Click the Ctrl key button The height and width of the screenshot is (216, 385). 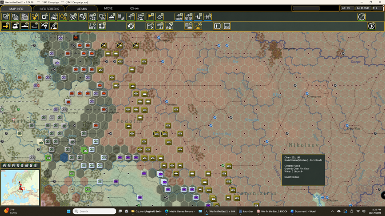[x=227, y=26]
